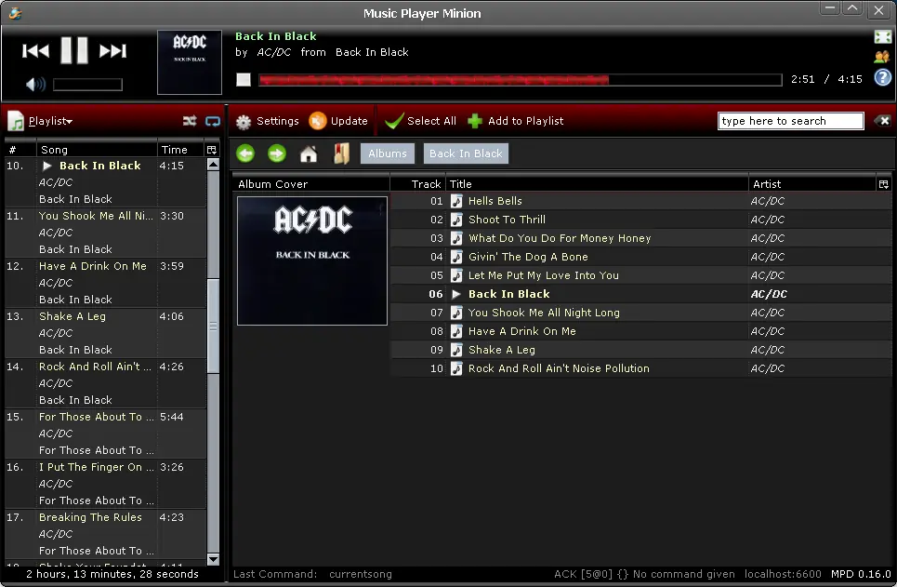Go to browser home icon
Image resolution: width=897 pixels, height=587 pixels.
(309, 153)
